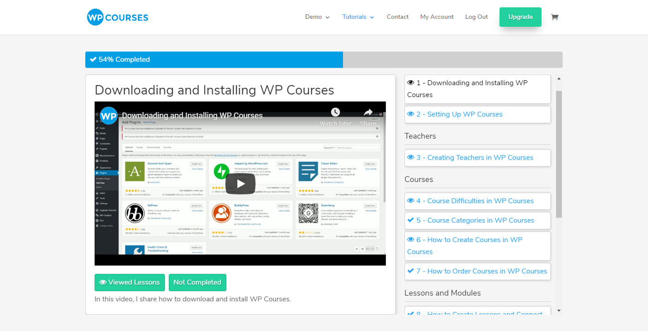This screenshot has height=331, width=648.
Task: Click the page heading Downloading and Installing WP Courses
Action: pyautogui.click(x=214, y=90)
